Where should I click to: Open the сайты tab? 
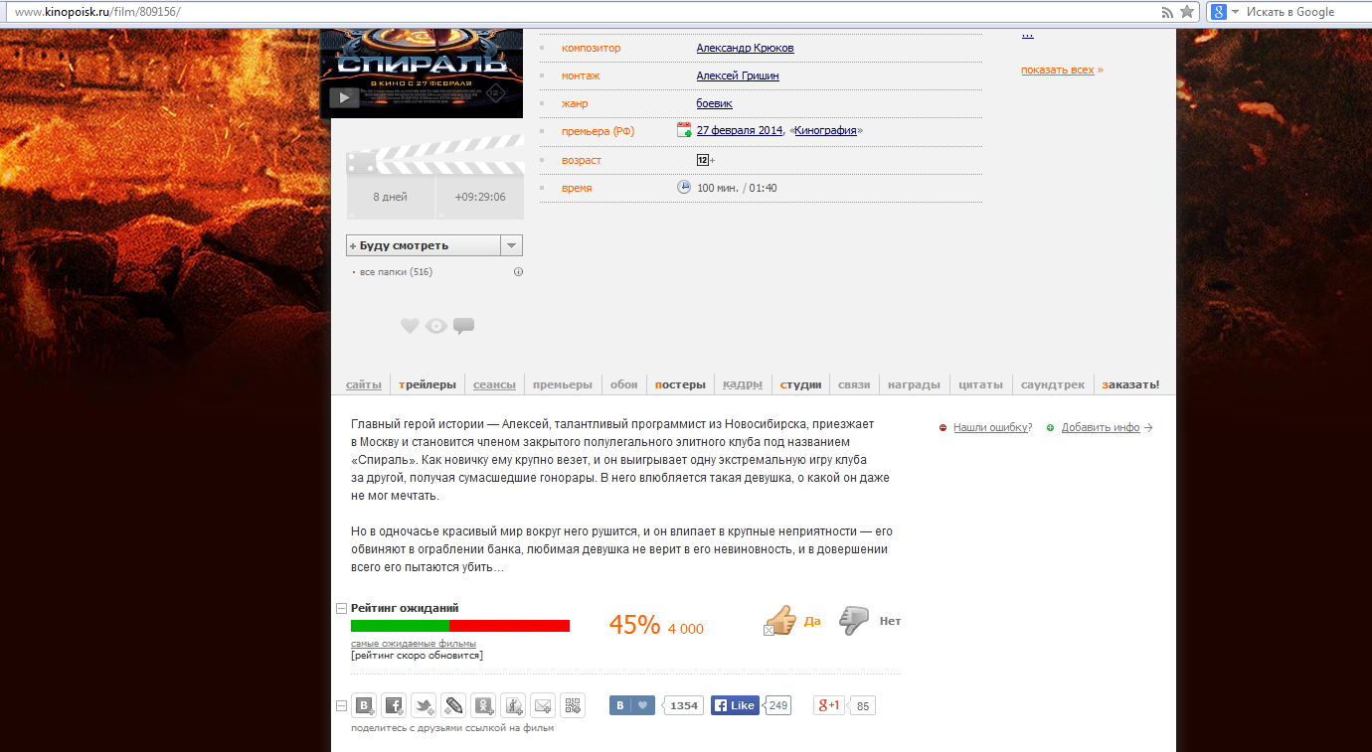[x=364, y=384]
